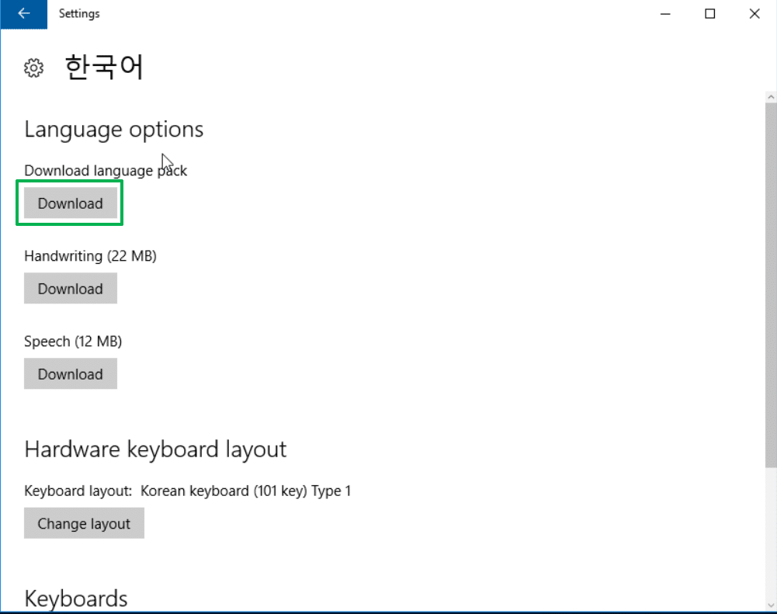Click the down arrow on the scrollbar

point(769,606)
